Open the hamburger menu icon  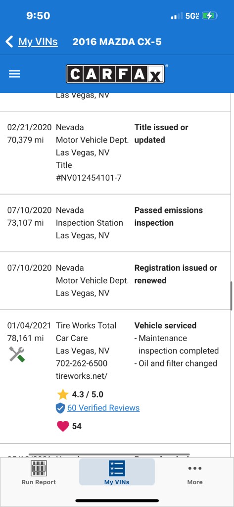[14, 74]
